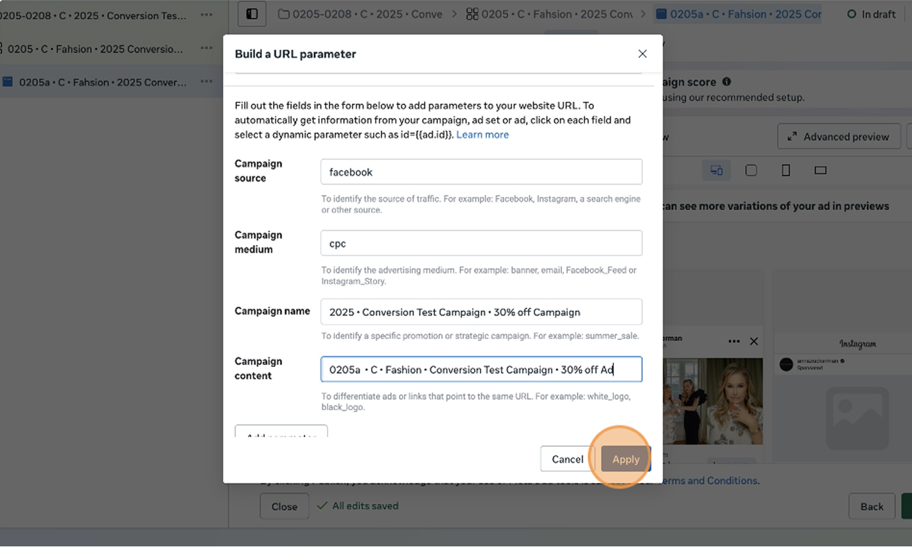912x547 pixels.
Task: Select the landscape preview format icon
Action: pos(820,170)
